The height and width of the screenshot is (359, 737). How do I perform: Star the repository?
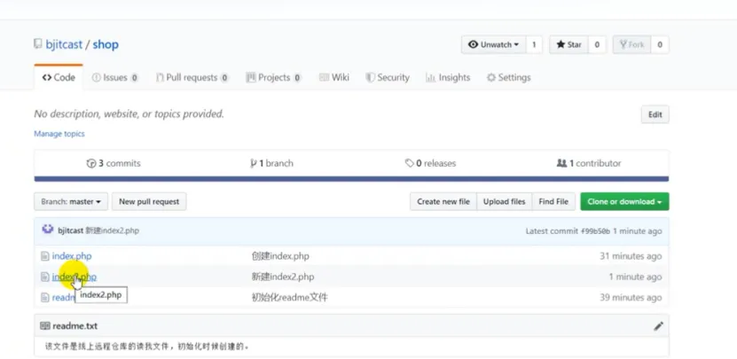(568, 44)
